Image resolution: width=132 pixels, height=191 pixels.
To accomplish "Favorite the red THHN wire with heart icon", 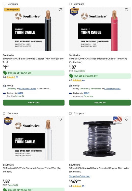I will click(x=126, y=9).
